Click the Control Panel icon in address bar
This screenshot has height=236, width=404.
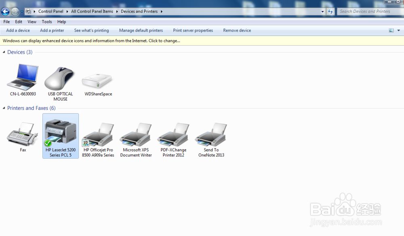[28, 11]
